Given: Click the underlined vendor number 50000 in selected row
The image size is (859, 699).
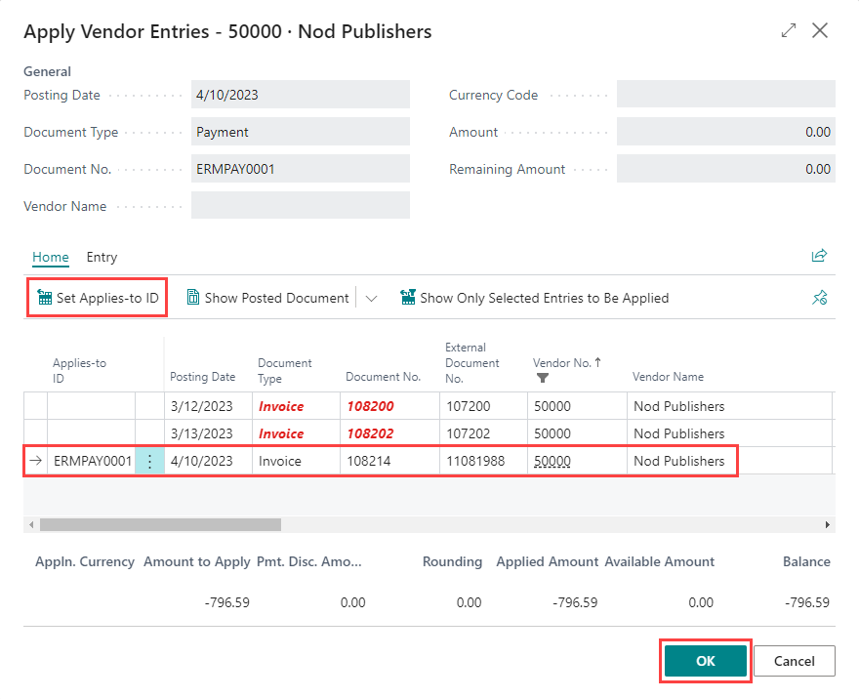Looking at the screenshot, I should click(x=552, y=461).
